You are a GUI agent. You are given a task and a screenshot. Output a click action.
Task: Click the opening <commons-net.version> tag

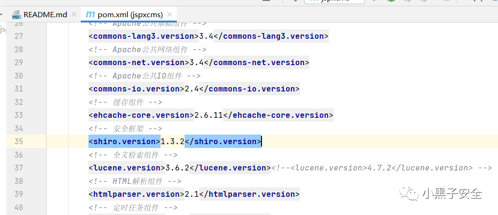coord(139,62)
